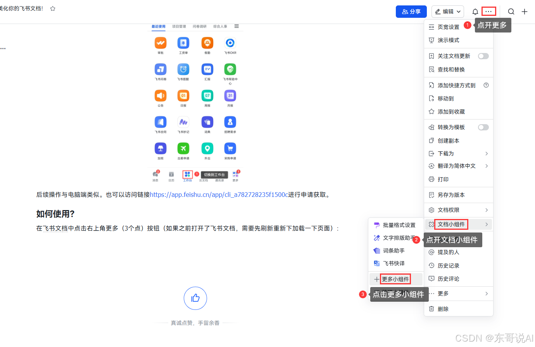The image size is (535, 347).
Task: Open search with the magnifier icon
Action: pos(511,12)
